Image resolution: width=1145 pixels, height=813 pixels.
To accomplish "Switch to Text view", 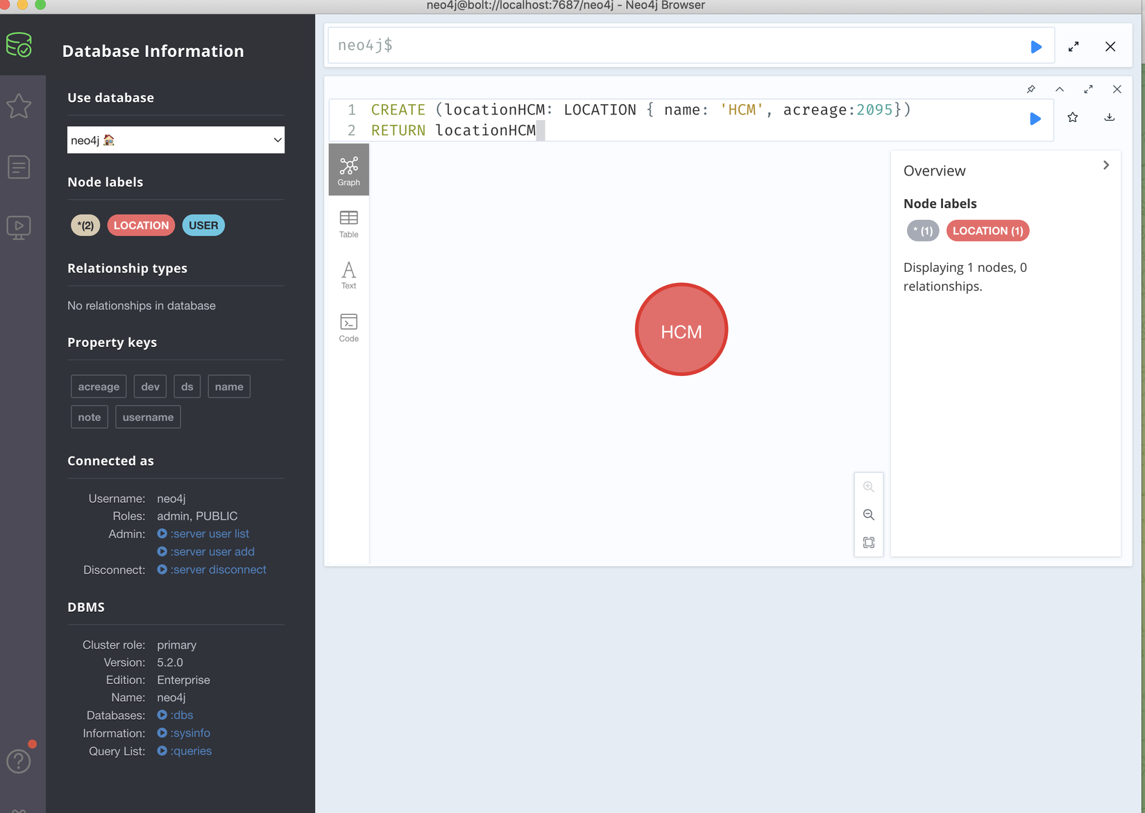I will (x=349, y=275).
